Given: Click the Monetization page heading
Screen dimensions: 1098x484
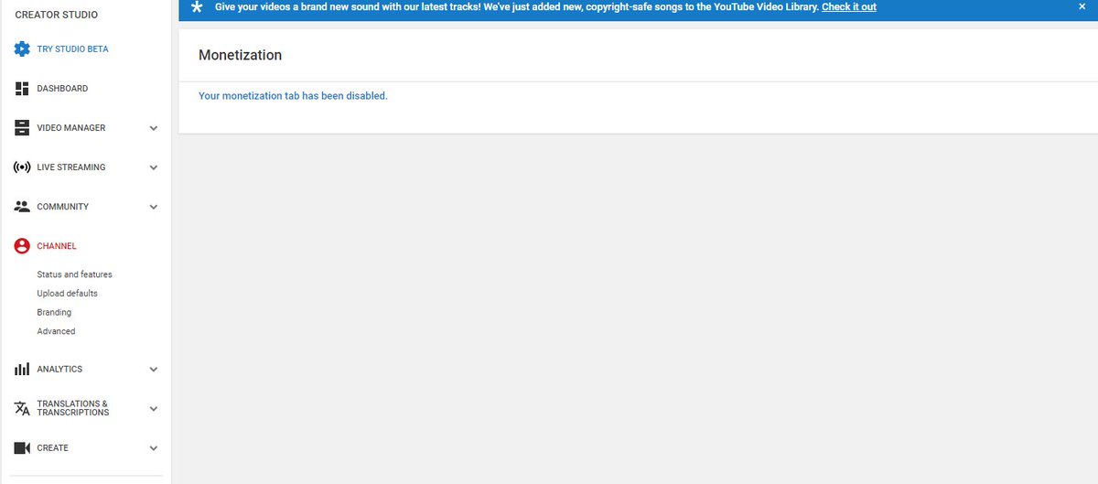Looking at the screenshot, I should (x=240, y=55).
